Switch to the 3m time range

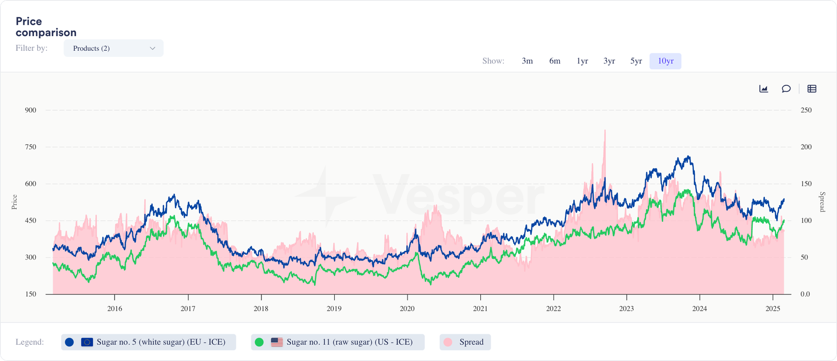(527, 61)
